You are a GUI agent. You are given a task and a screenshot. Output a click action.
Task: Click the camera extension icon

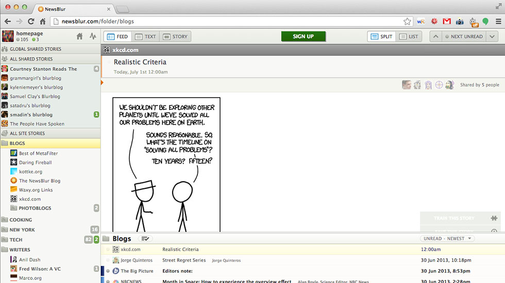[x=459, y=22]
